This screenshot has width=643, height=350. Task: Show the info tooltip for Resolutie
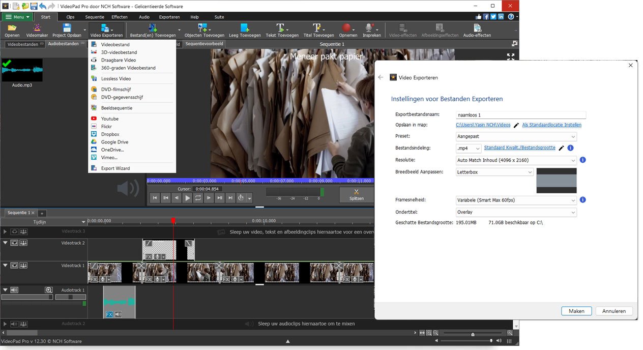point(583,160)
